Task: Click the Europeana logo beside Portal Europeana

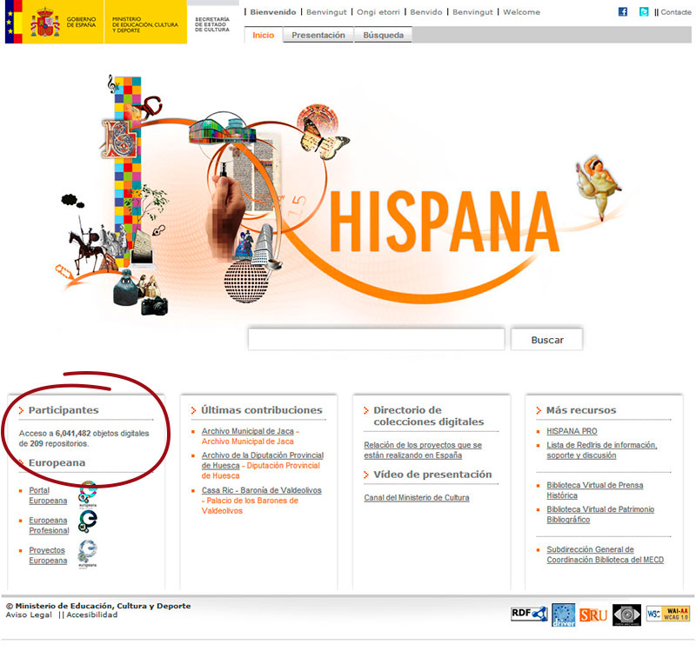Action: [x=88, y=495]
